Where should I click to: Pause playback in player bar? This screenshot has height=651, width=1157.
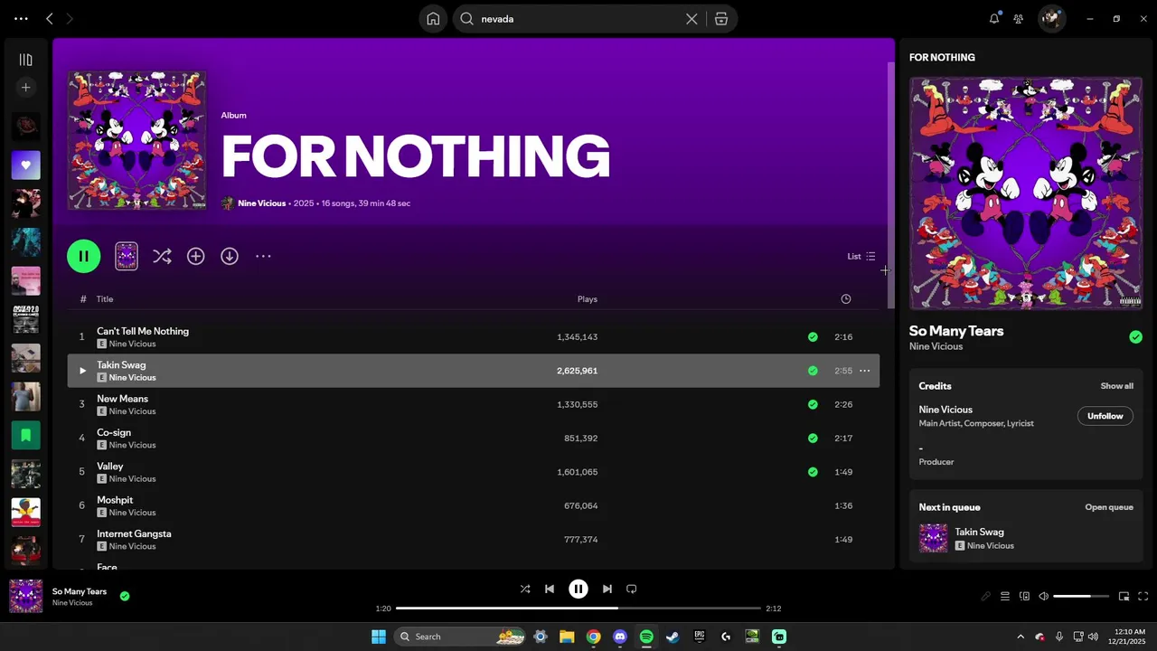pyautogui.click(x=578, y=589)
